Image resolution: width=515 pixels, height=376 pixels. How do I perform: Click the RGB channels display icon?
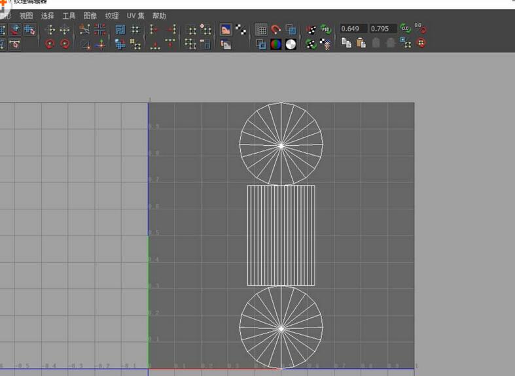pos(275,44)
